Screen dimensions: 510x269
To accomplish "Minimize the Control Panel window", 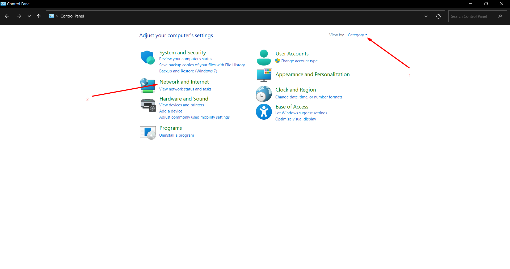I will [x=471, y=4].
